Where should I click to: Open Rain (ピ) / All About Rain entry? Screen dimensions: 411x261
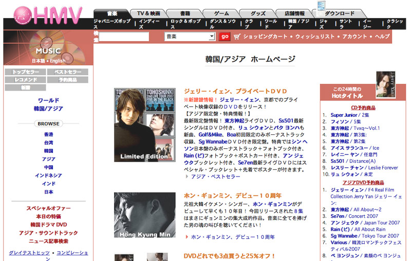(x=358, y=229)
